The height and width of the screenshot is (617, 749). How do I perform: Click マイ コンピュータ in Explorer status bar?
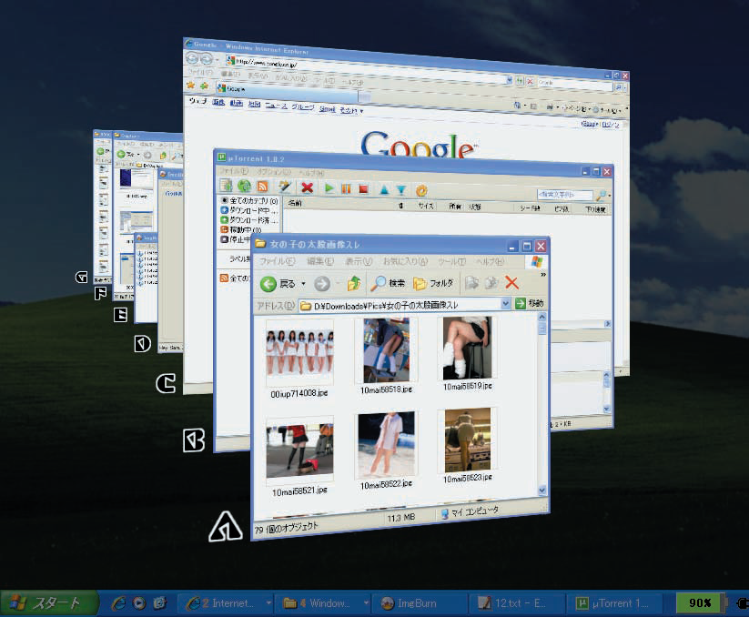(x=470, y=511)
